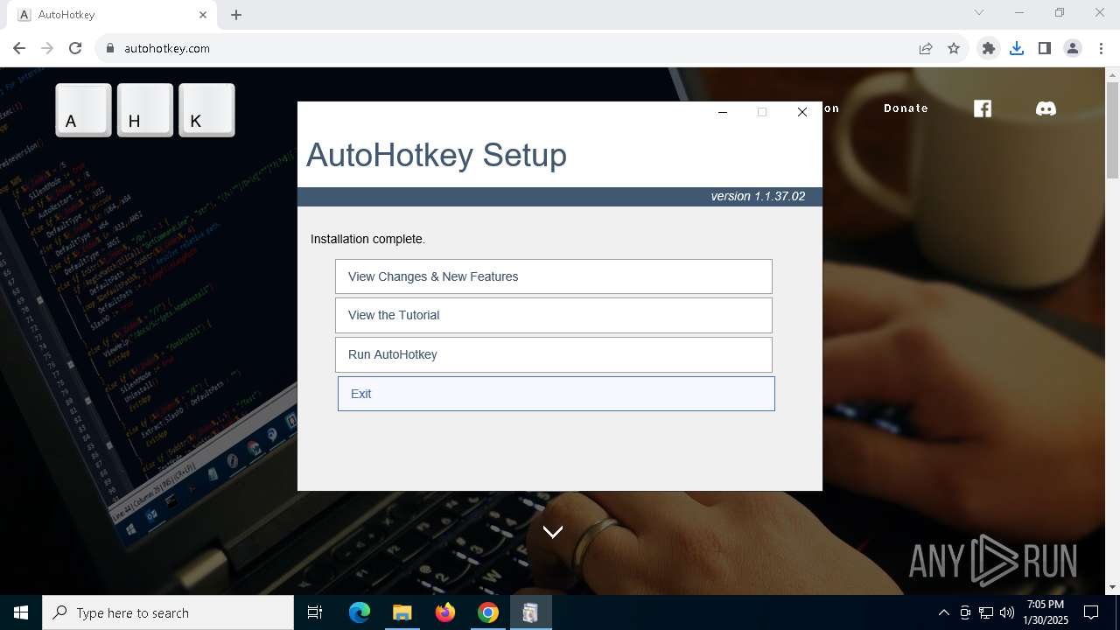Launch Firefox from taskbar
Viewport: 1120px width, 630px height.
coord(445,612)
